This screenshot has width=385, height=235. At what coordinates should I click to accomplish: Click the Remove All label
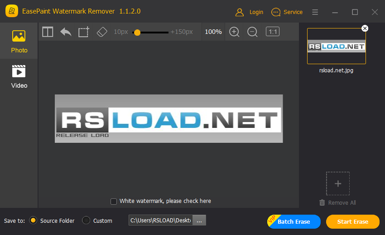click(342, 203)
